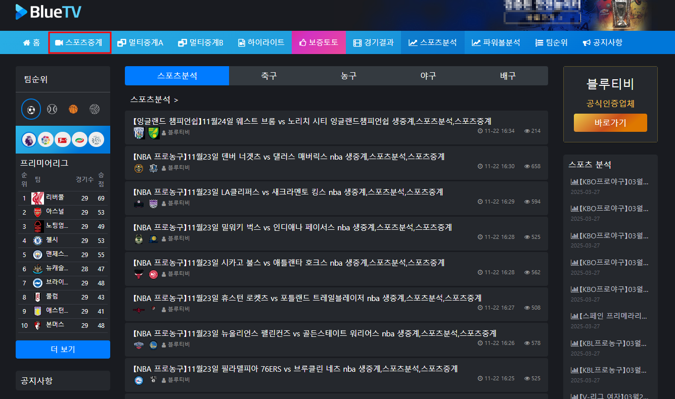The height and width of the screenshot is (399, 675).
Task: Open the 밀워키 벅스 vs 인디애나 페이서스 post
Action: 336,233
